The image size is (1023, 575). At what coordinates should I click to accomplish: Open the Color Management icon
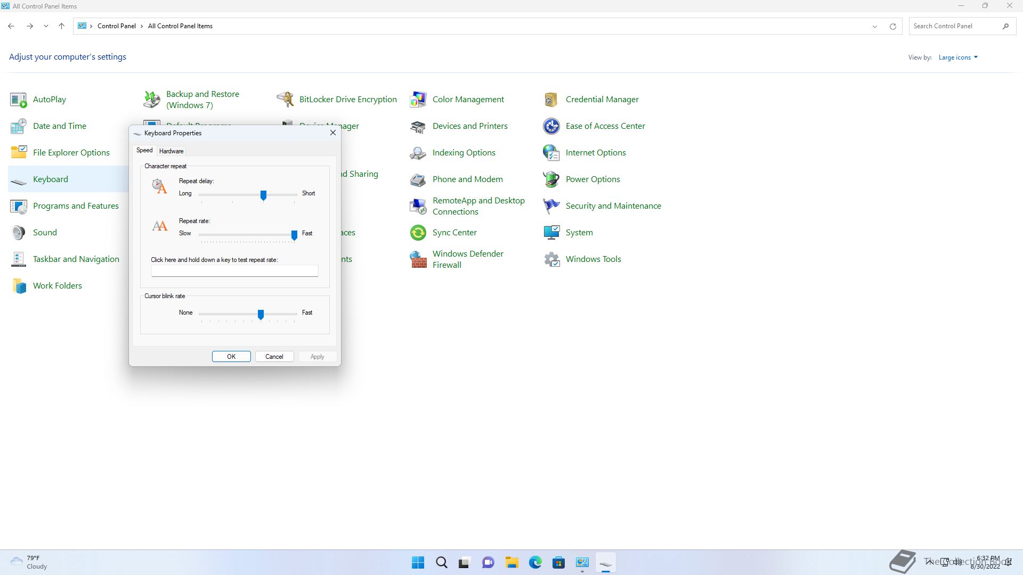pos(418,100)
